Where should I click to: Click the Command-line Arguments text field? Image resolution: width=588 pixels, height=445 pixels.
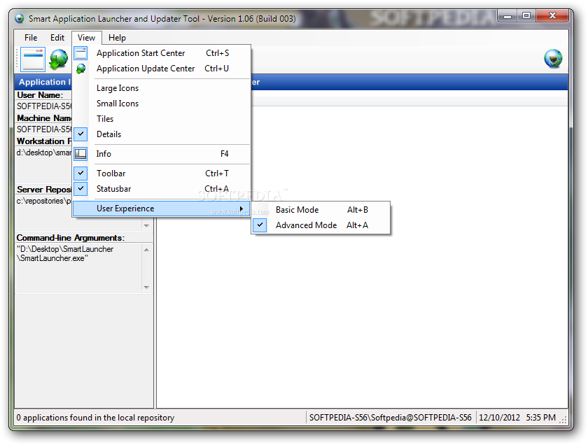78,268
